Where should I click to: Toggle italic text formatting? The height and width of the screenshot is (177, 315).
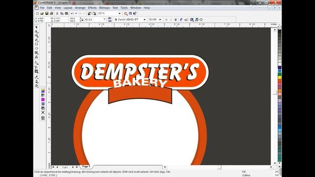[171, 20]
